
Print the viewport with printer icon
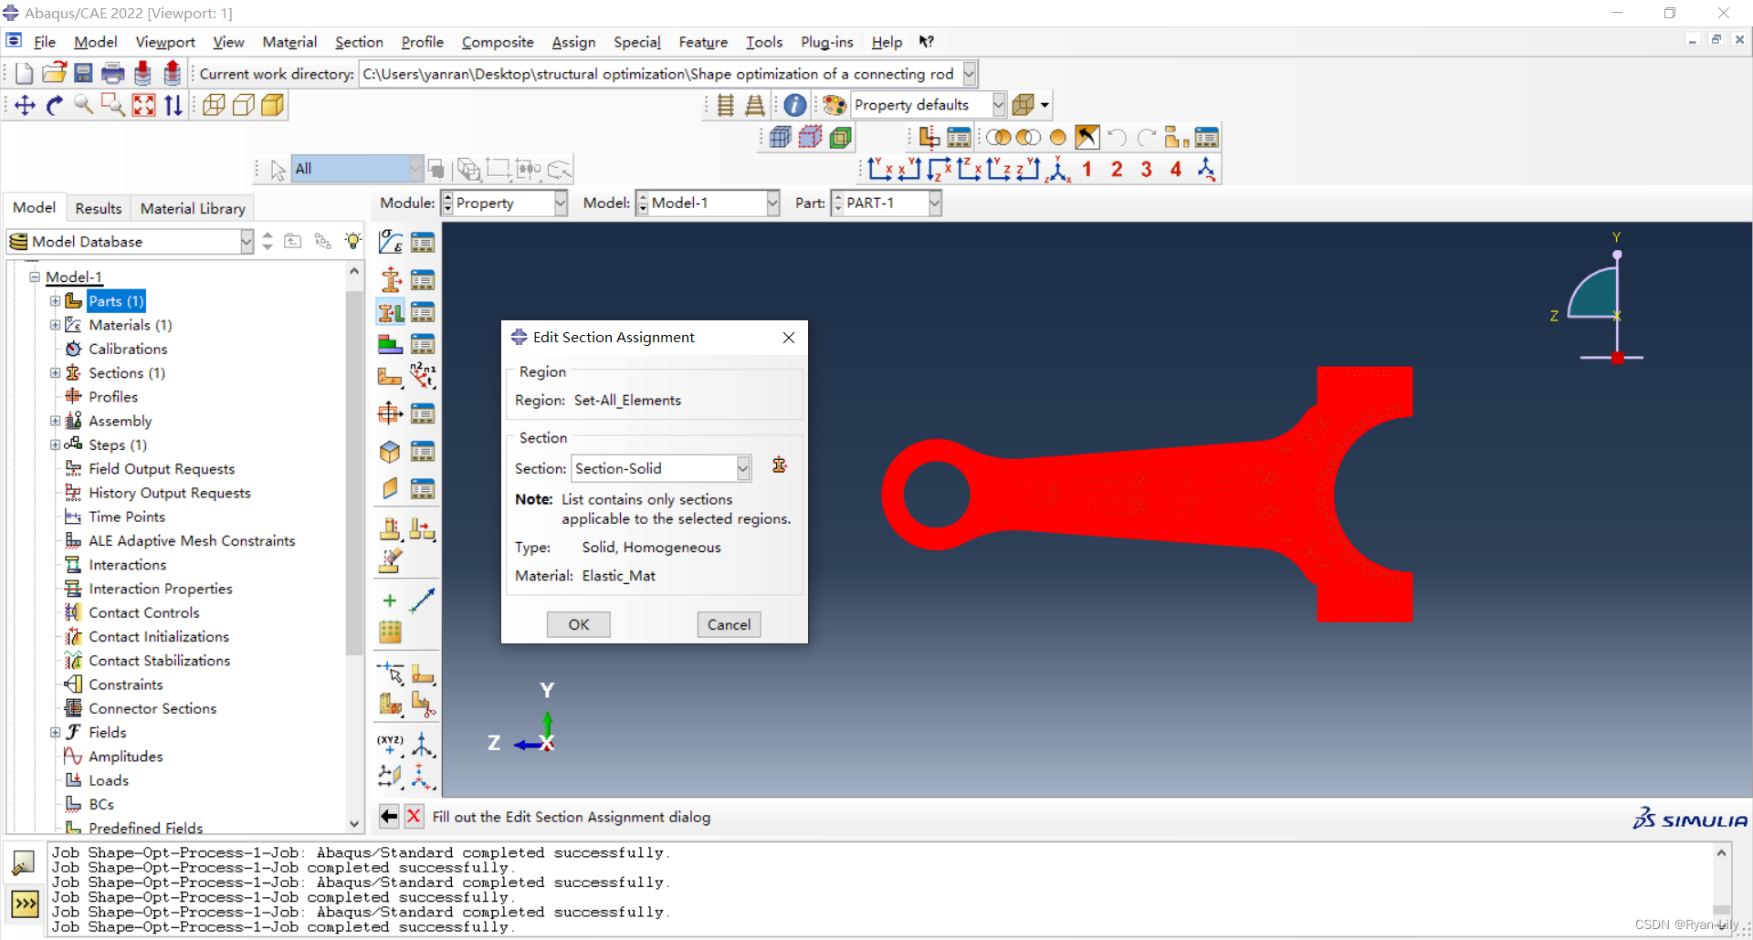coord(113,74)
